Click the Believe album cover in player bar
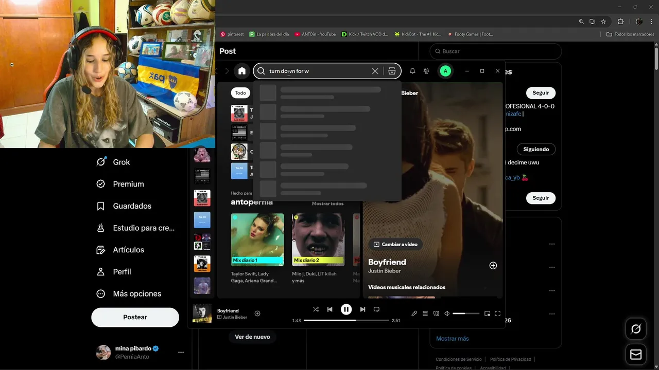This screenshot has height=370, width=659. pos(202,313)
